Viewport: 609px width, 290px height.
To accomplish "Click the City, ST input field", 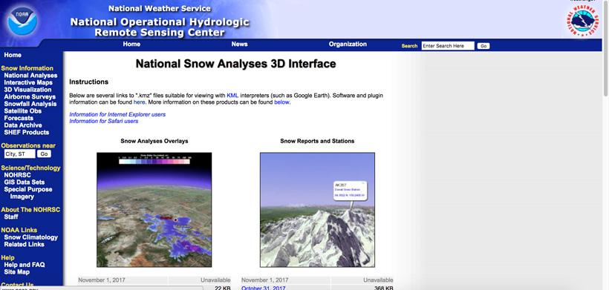I will [19, 154].
